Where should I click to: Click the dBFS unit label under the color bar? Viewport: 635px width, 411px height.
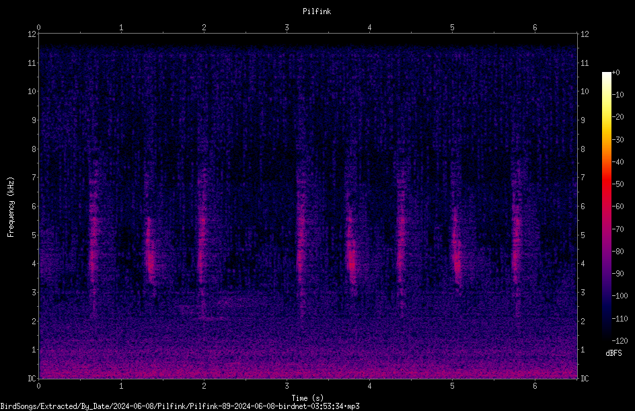coord(613,353)
